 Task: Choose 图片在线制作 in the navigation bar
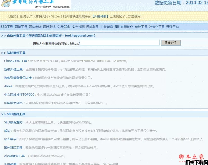[x=124, y=27]
